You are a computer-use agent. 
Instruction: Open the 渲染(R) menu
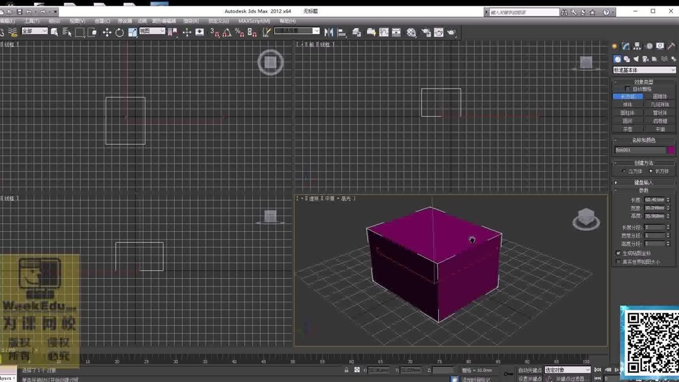click(190, 21)
